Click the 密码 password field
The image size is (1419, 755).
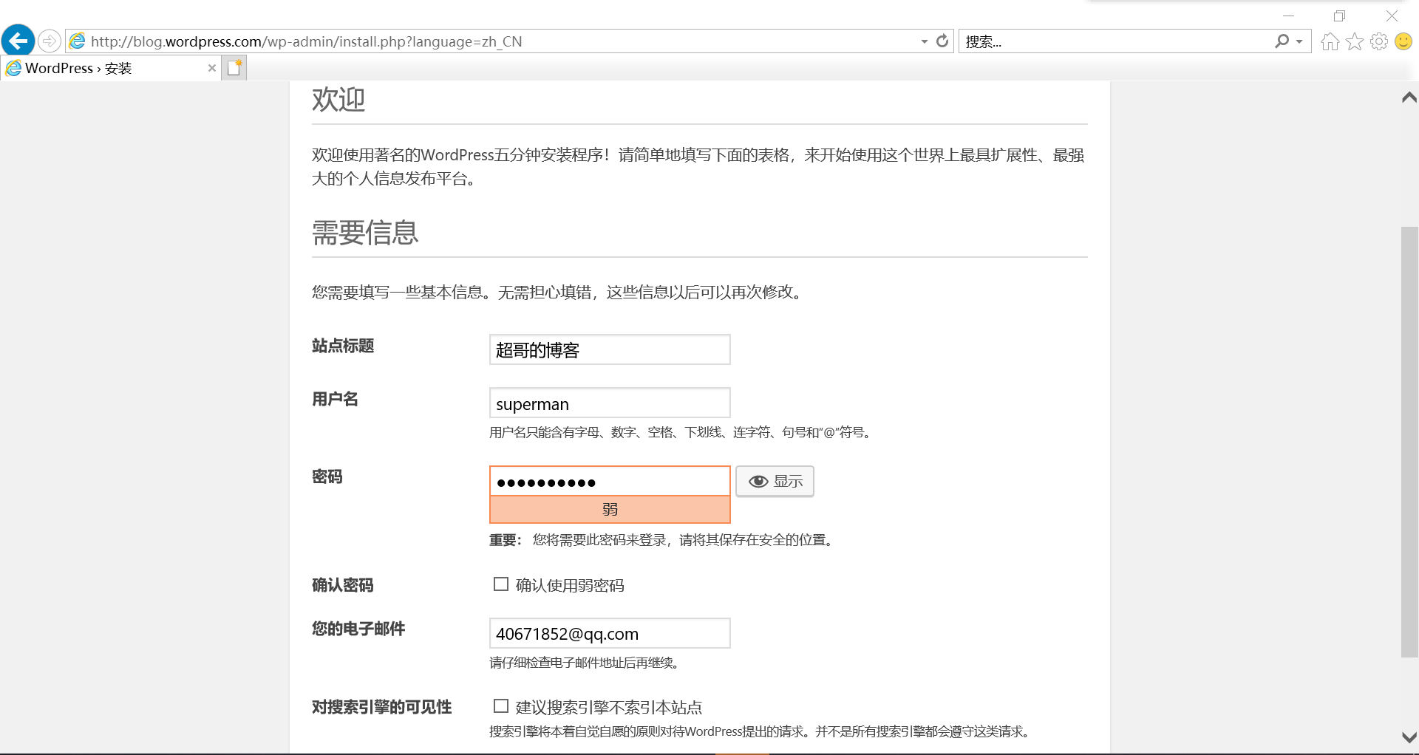(x=610, y=481)
